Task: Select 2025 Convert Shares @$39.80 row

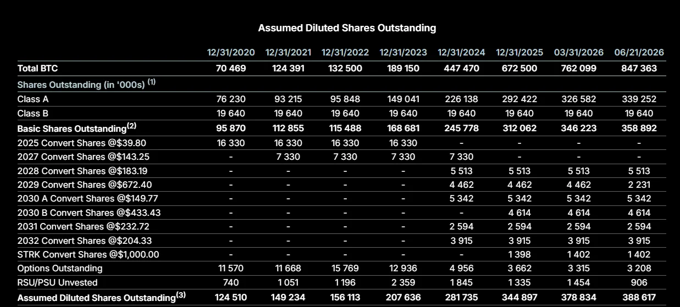Action: coord(341,142)
